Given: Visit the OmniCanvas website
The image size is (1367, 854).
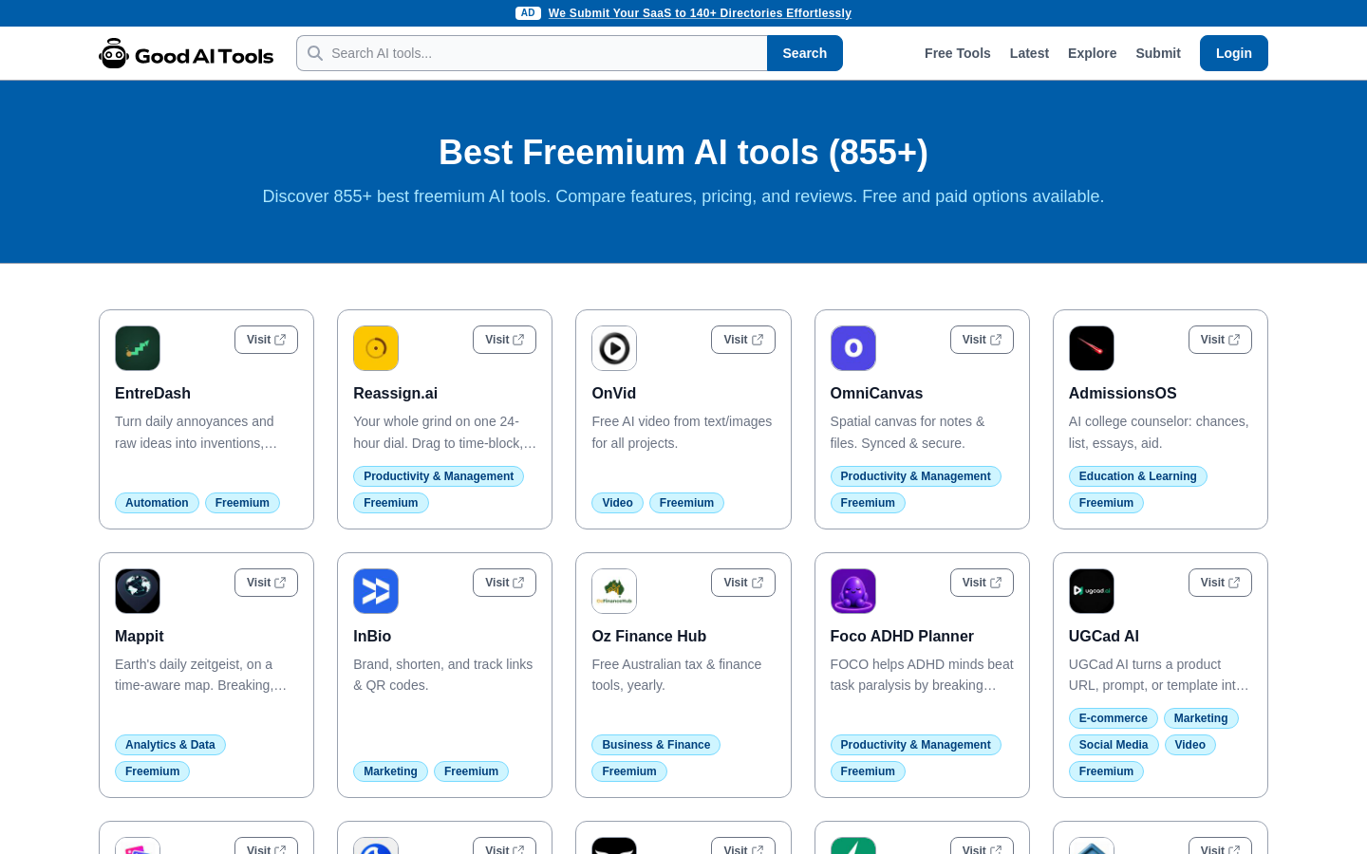Looking at the screenshot, I should 982,340.
